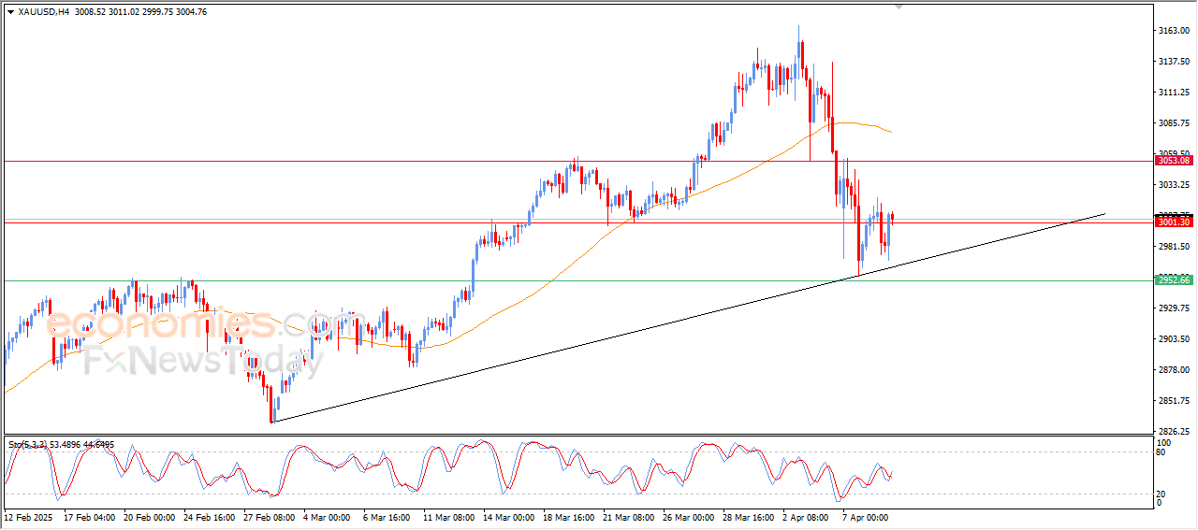Click the stochastic 100 level label
Image resolution: width=1198 pixels, height=530 pixels.
(1163, 442)
